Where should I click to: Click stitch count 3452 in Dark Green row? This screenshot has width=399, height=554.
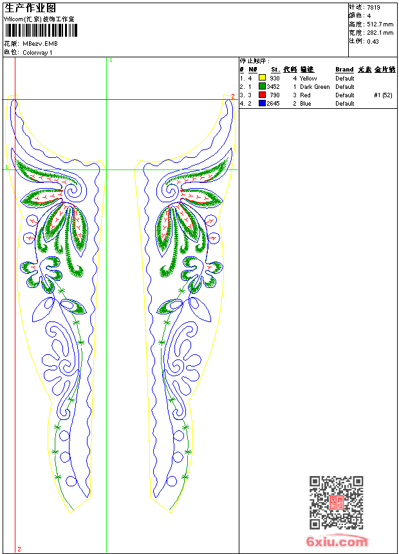pos(273,86)
